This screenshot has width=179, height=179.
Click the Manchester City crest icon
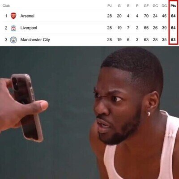click(x=13, y=40)
